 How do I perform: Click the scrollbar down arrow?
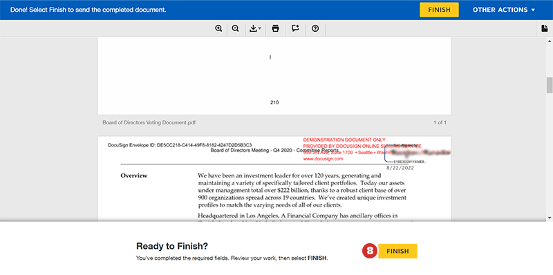coord(550,218)
